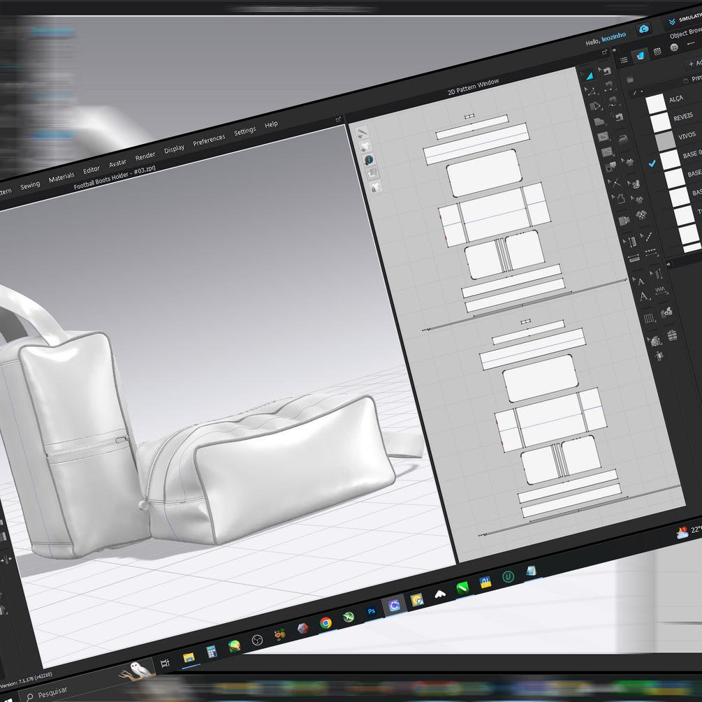Open the Calculator taskbar icon
The image size is (702, 702).
point(212,652)
